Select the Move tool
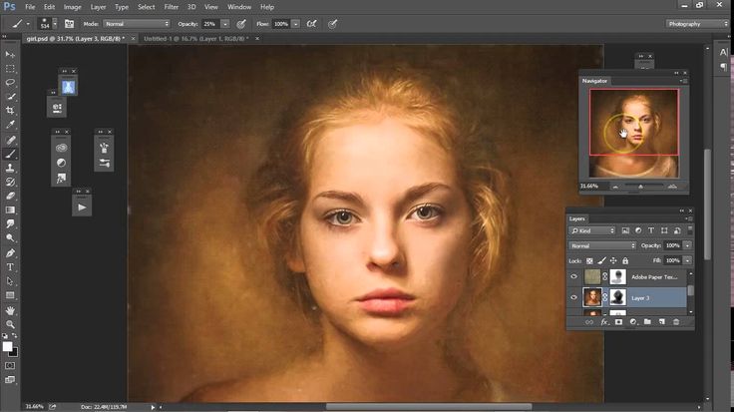Screen dimensions: 734x412 tap(11, 55)
